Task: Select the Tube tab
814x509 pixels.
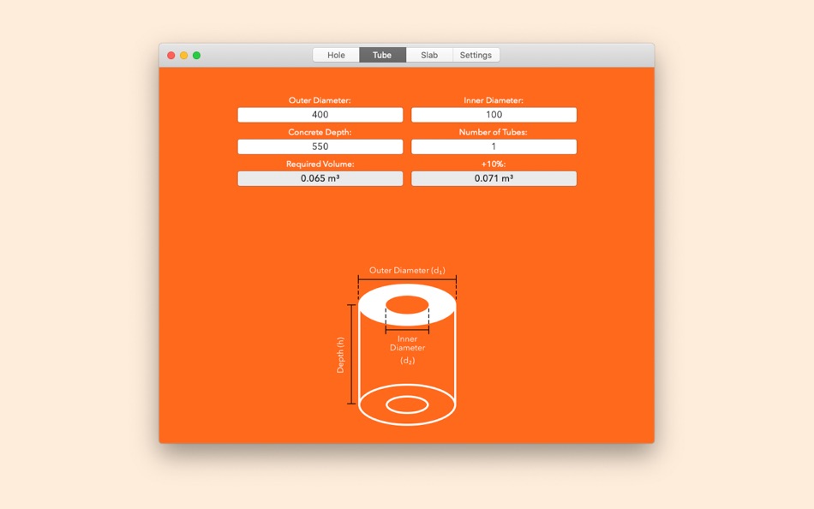Action: tap(382, 55)
